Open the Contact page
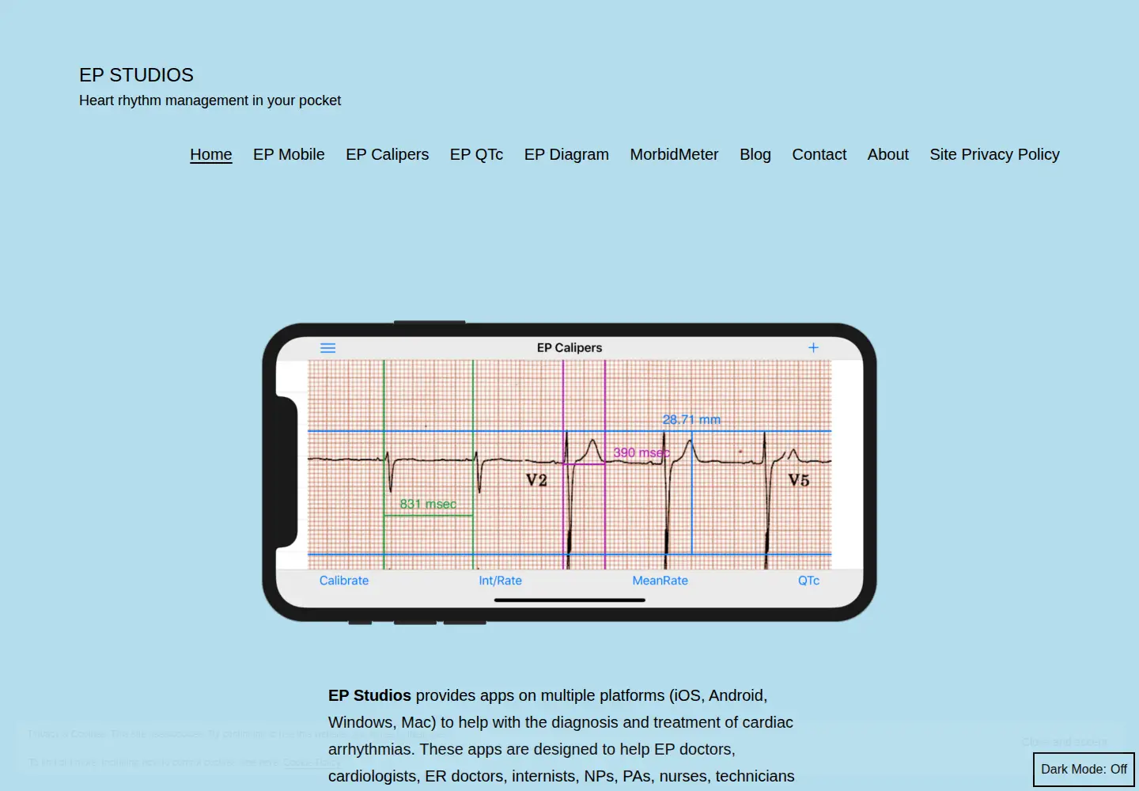Viewport: 1139px width, 791px height. (x=819, y=154)
